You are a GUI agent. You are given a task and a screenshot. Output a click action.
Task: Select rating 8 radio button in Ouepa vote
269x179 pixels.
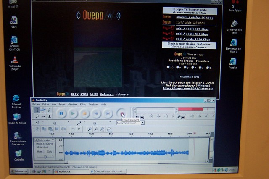pos(185,67)
